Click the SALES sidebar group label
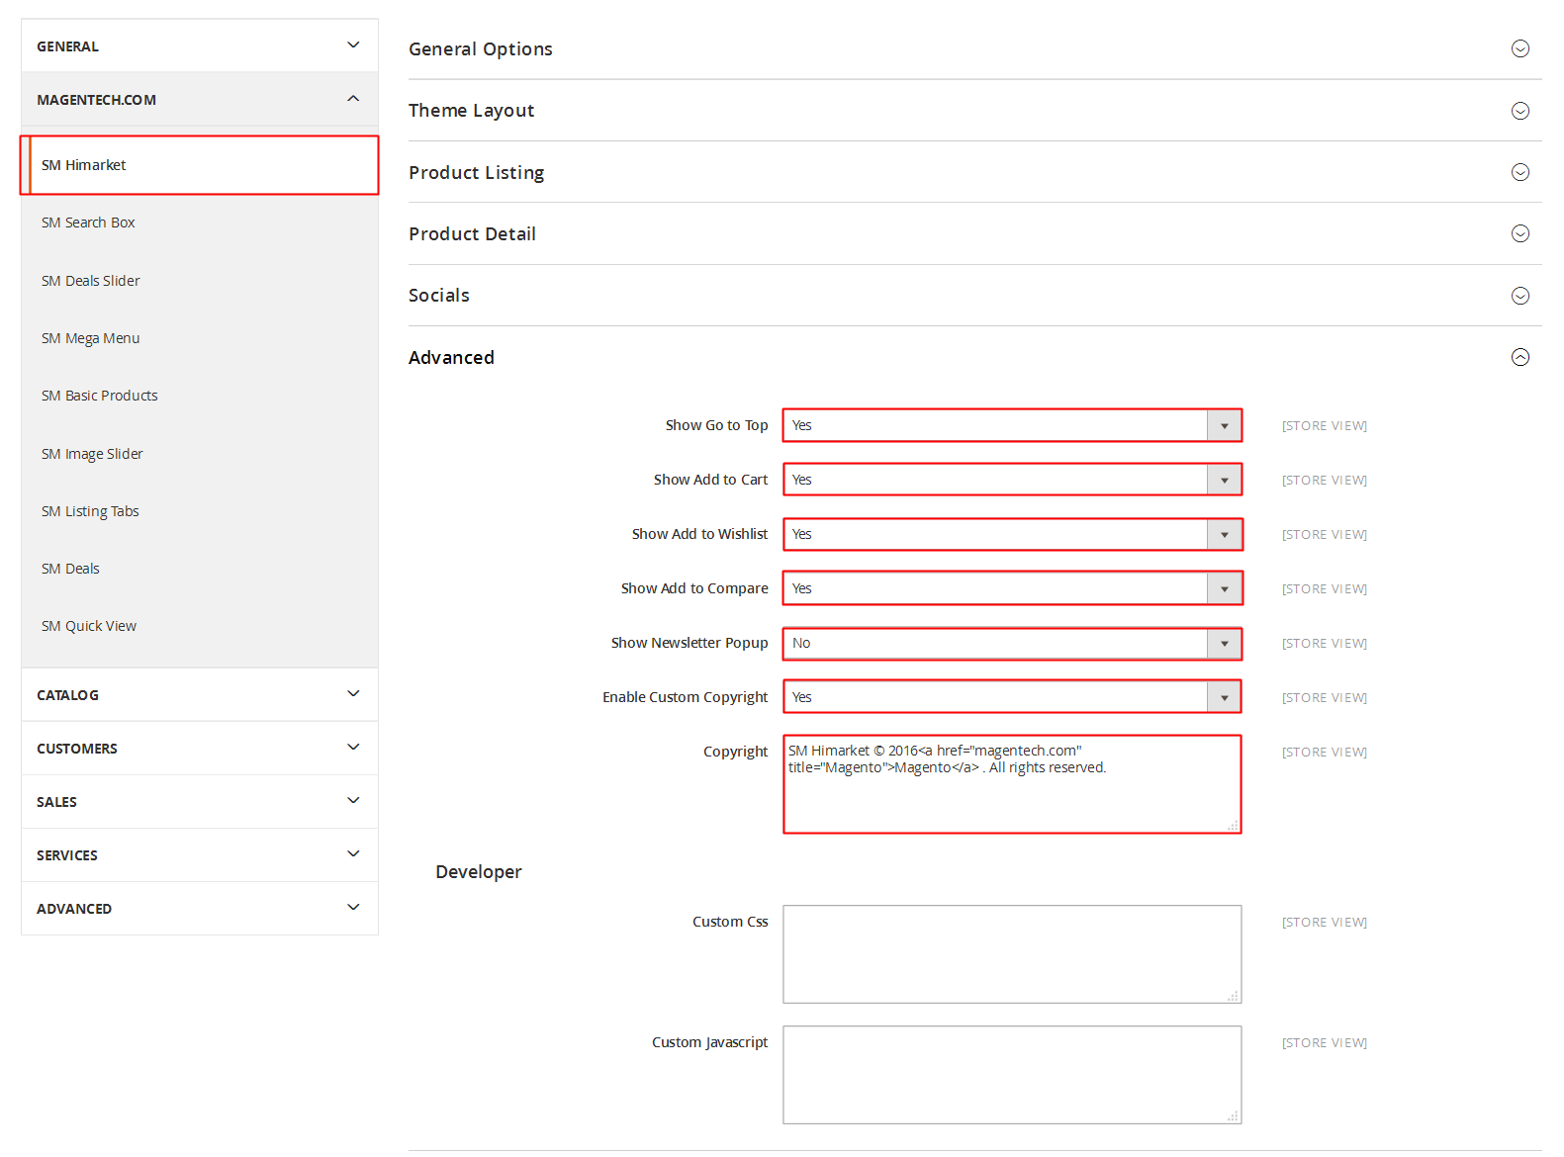The width and height of the screenshot is (1564, 1157). (56, 802)
